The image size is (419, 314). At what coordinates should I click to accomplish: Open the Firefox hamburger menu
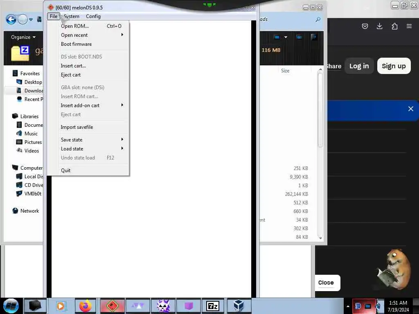(409, 26)
